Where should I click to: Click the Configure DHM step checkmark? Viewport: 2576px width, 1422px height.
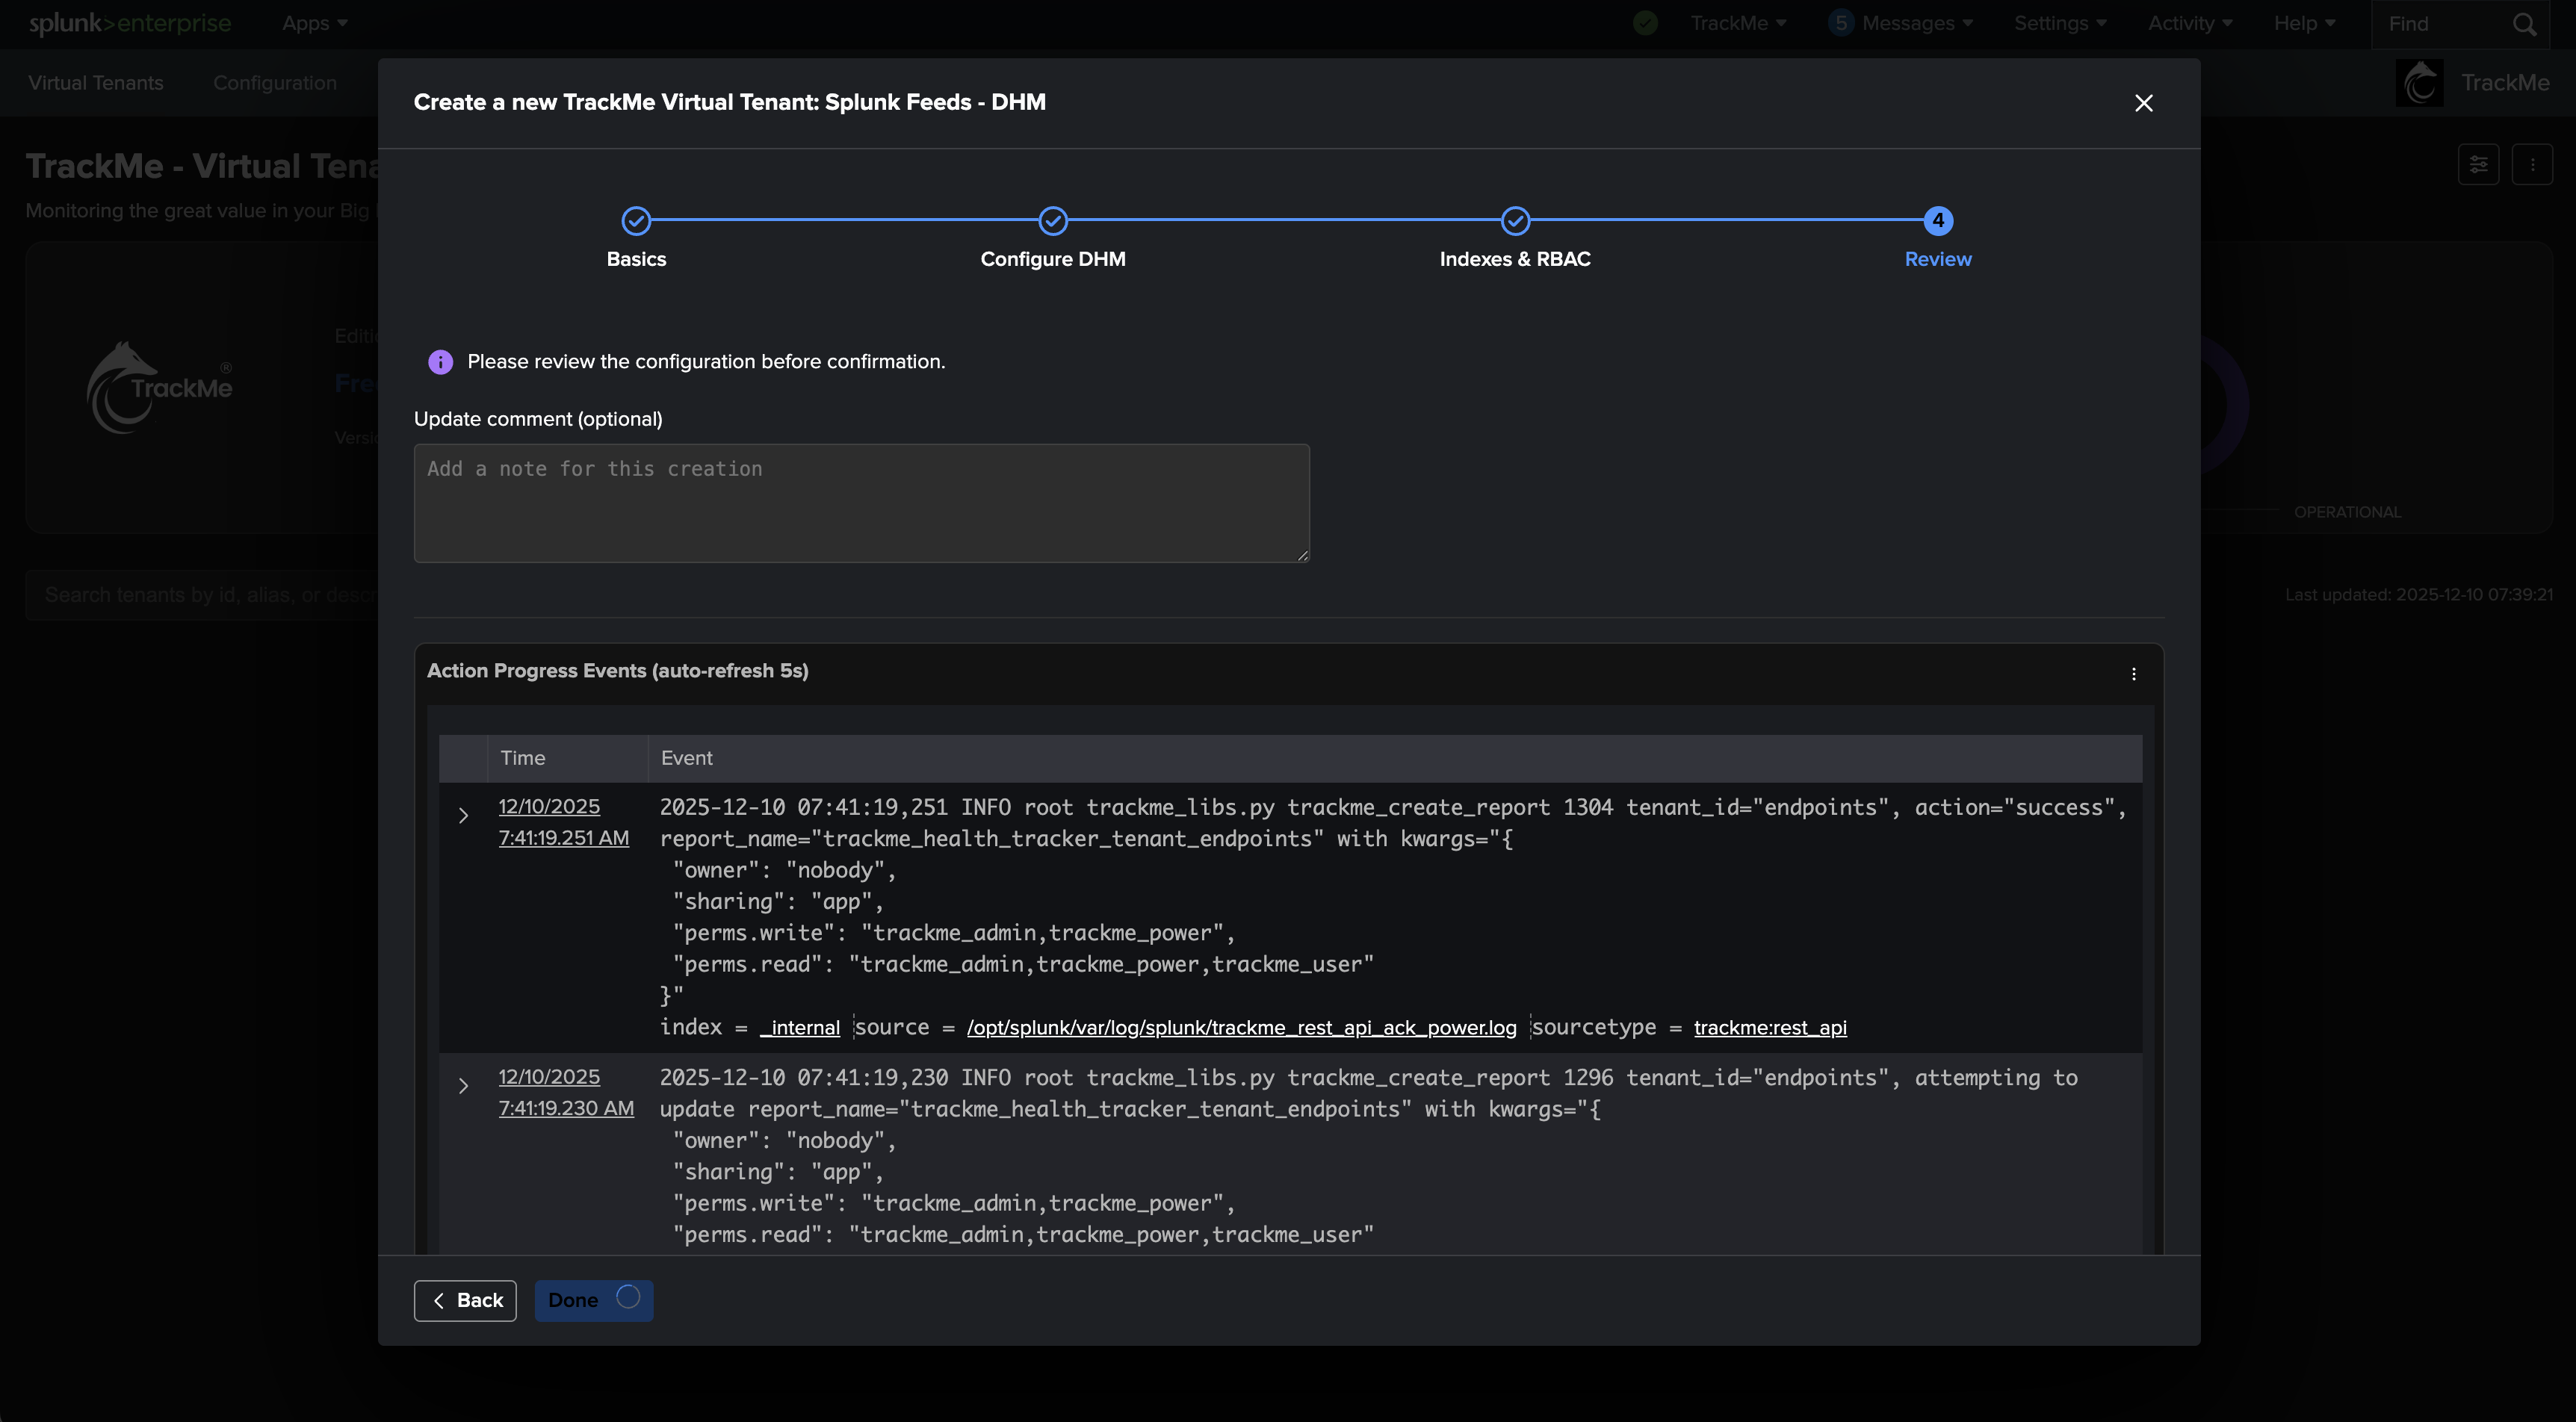pos(1053,221)
